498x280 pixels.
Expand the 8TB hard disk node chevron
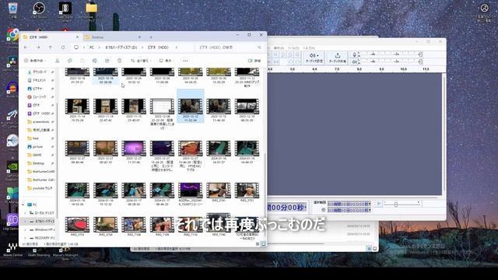coord(26,221)
